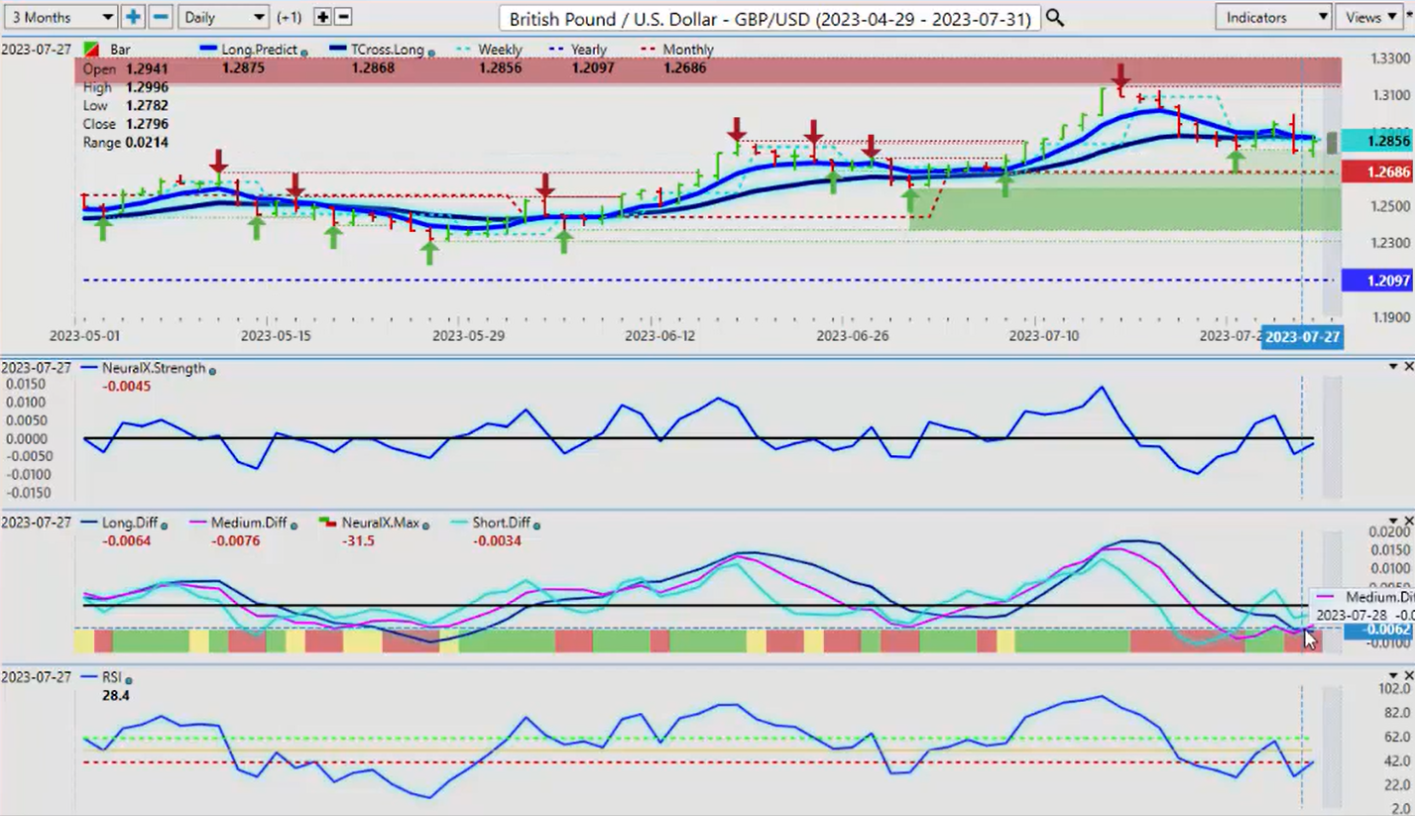Click the Long.Diff value -0.0064
This screenshot has height=816, width=1415.
coord(126,541)
